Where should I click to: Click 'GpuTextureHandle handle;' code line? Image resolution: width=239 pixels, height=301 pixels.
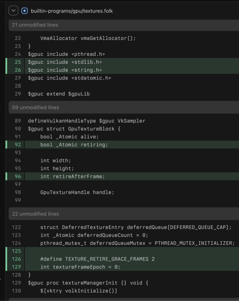(77, 192)
